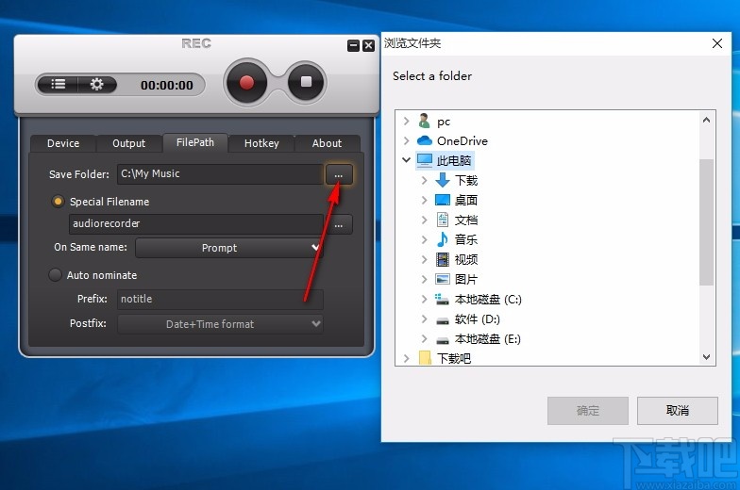Select the 音乐 text label
Screen dimensions: 740x490
point(466,239)
